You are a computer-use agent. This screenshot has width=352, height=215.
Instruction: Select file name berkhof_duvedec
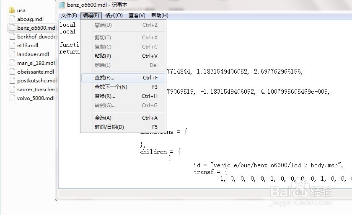pos(36,36)
